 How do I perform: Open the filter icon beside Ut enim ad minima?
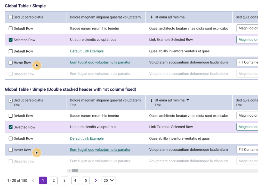pyautogui.click(x=188, y=100)
